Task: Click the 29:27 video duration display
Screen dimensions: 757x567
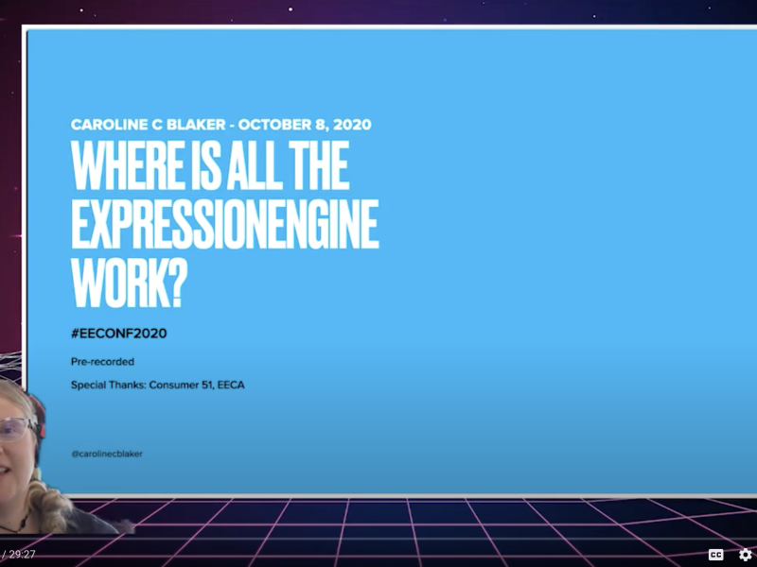Action: point(19,555)
